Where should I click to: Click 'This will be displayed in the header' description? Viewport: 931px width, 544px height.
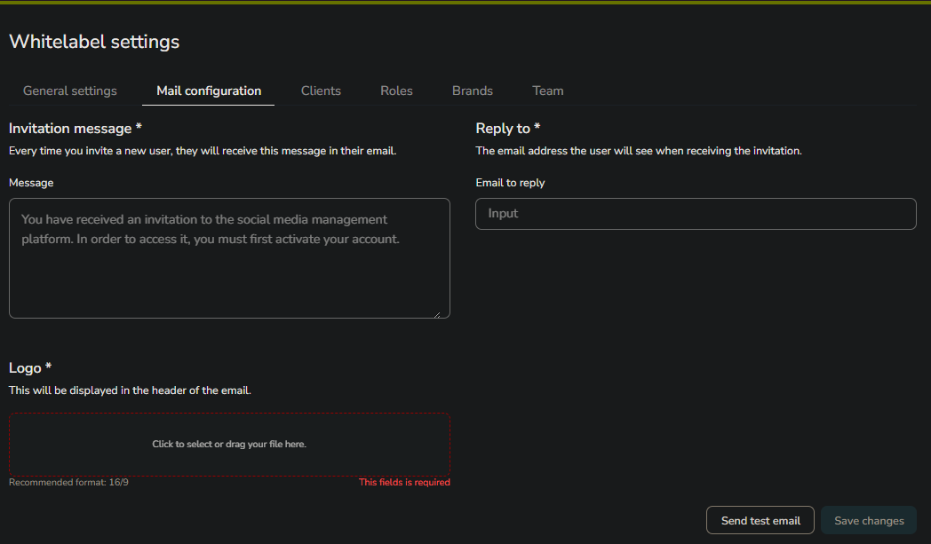tap(130, 390)
